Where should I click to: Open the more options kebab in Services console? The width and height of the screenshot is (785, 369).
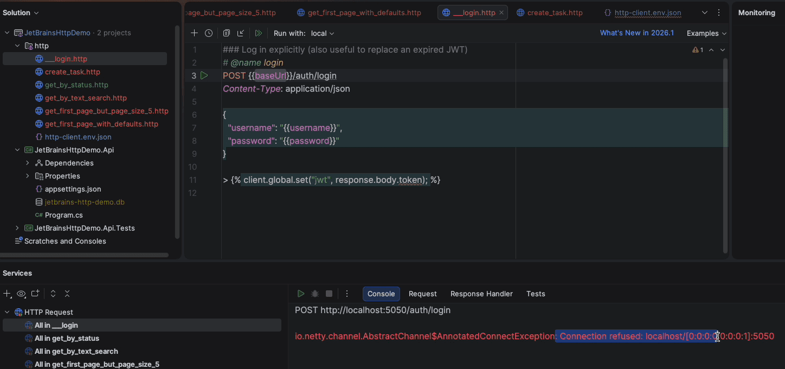tap(347, 294)
